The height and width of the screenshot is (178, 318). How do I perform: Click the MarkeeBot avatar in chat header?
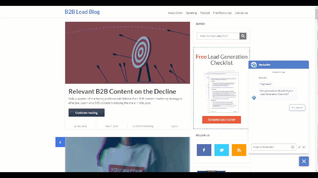(x=254, y=65)
